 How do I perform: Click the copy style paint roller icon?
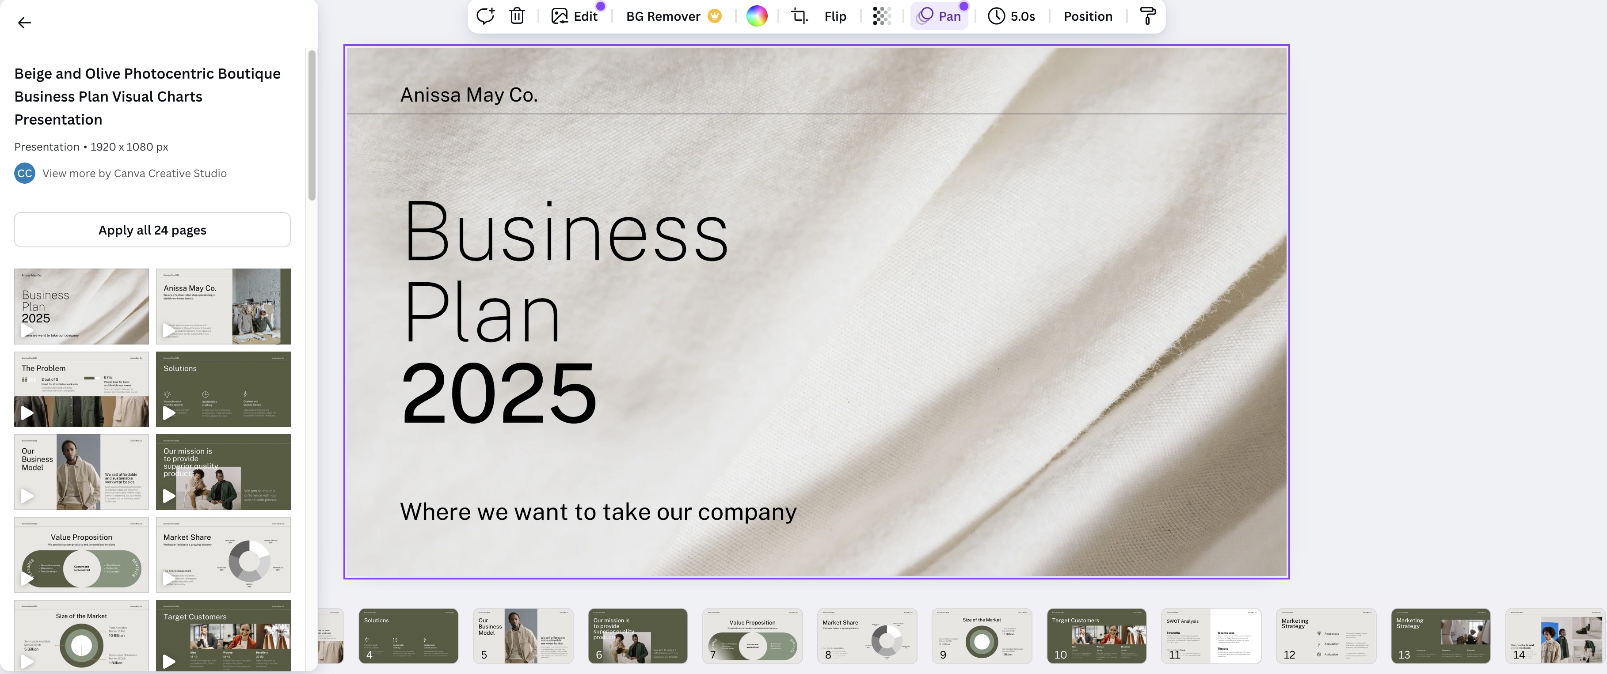(x=1147, y=16)
